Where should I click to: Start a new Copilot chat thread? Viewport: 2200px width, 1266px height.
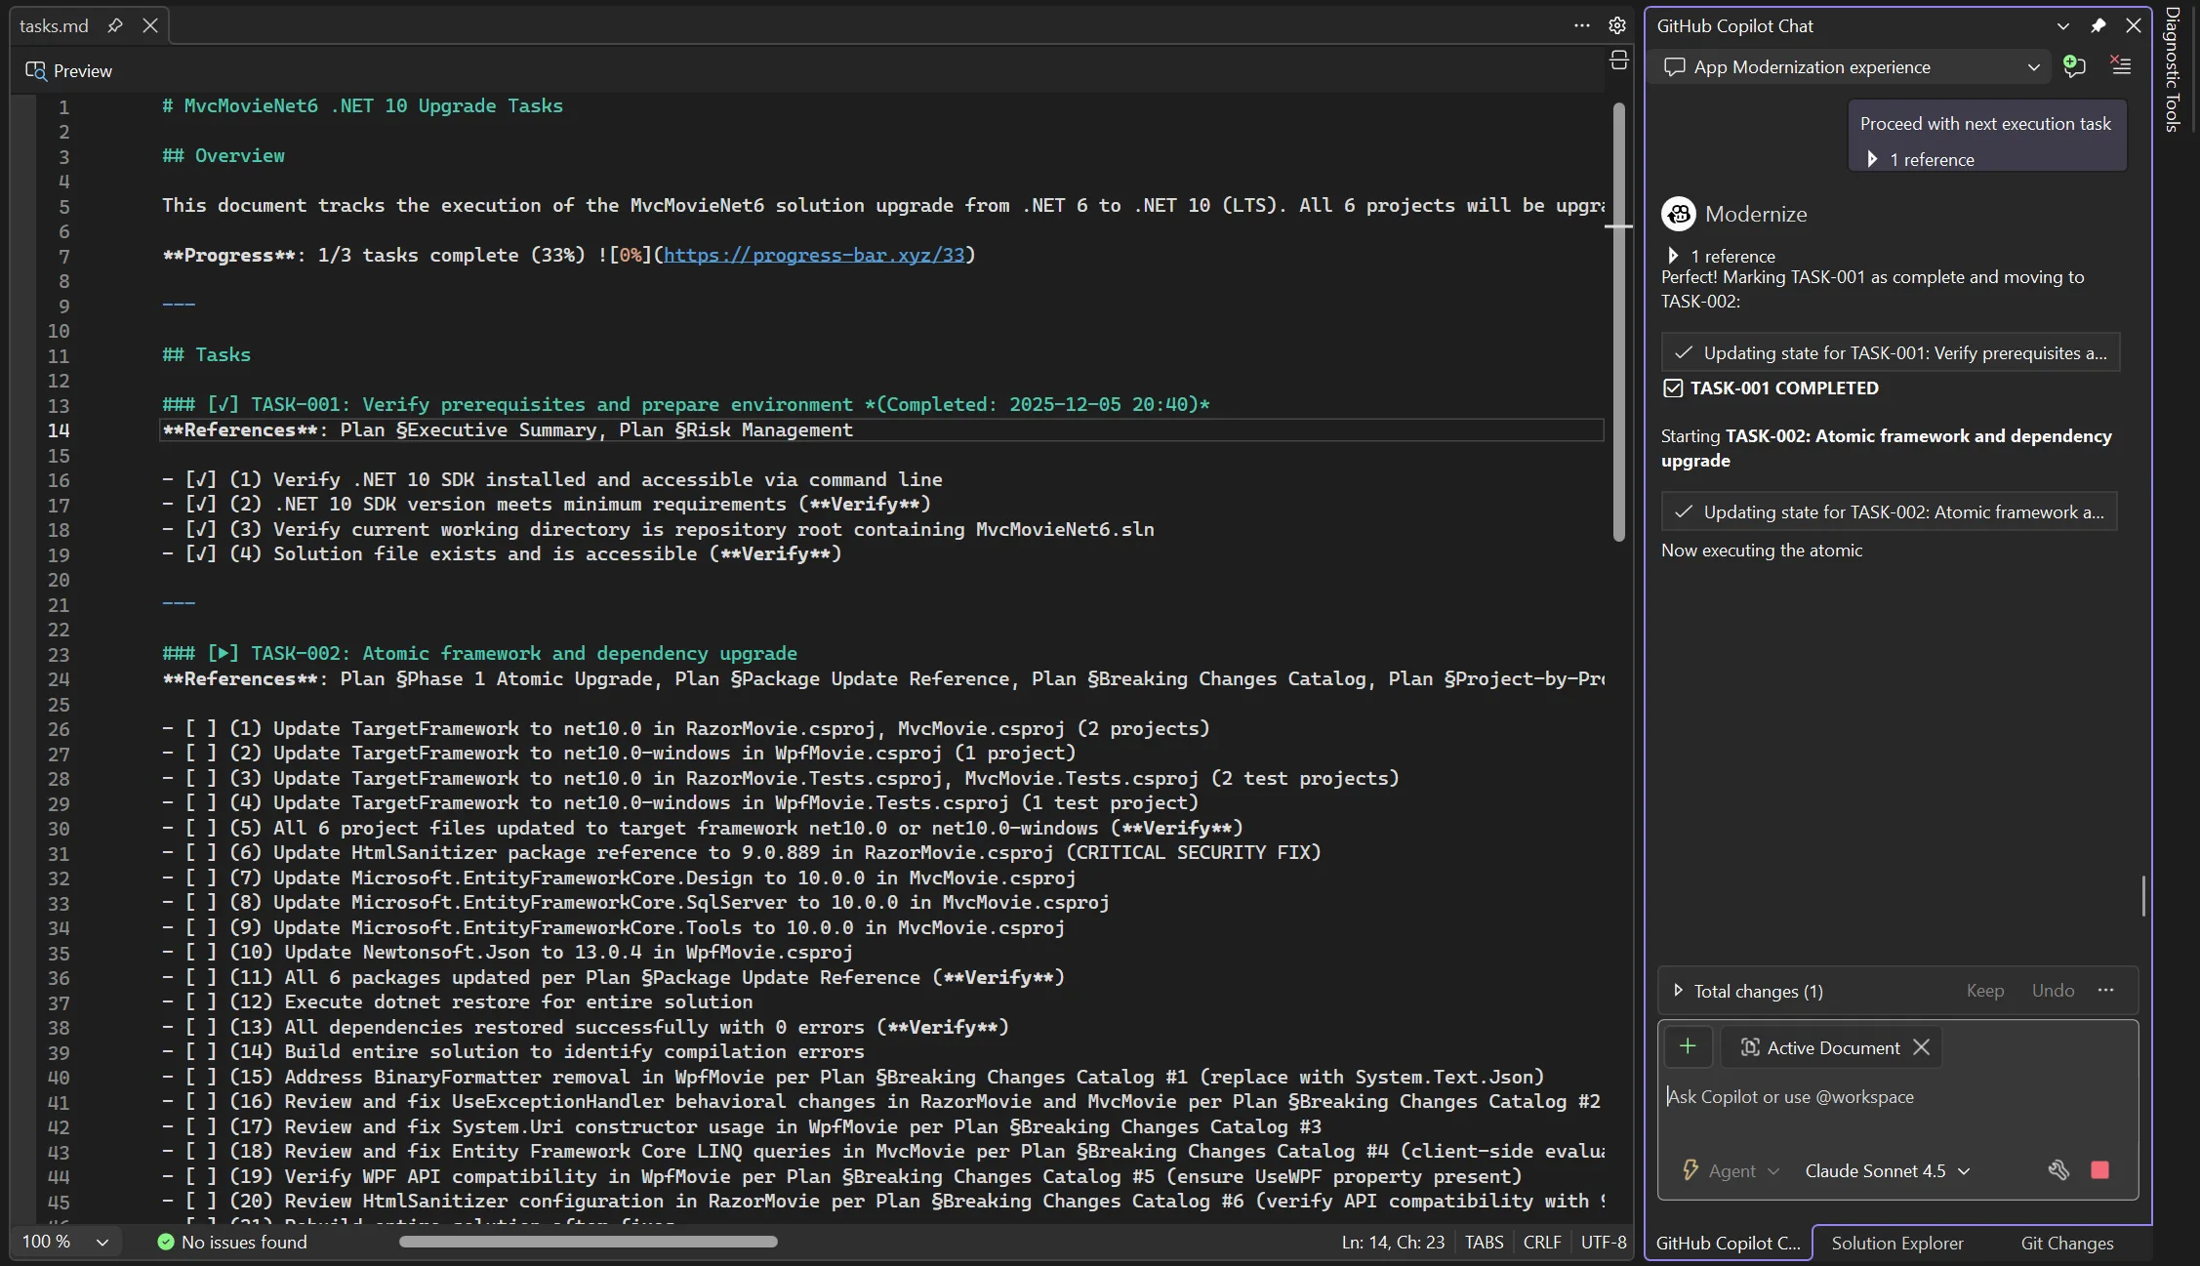2074,66
